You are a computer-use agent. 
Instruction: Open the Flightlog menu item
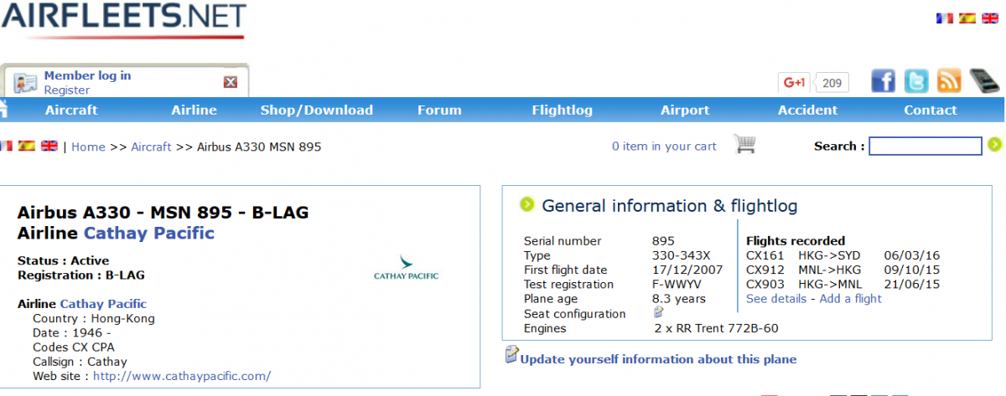(562, 111)
